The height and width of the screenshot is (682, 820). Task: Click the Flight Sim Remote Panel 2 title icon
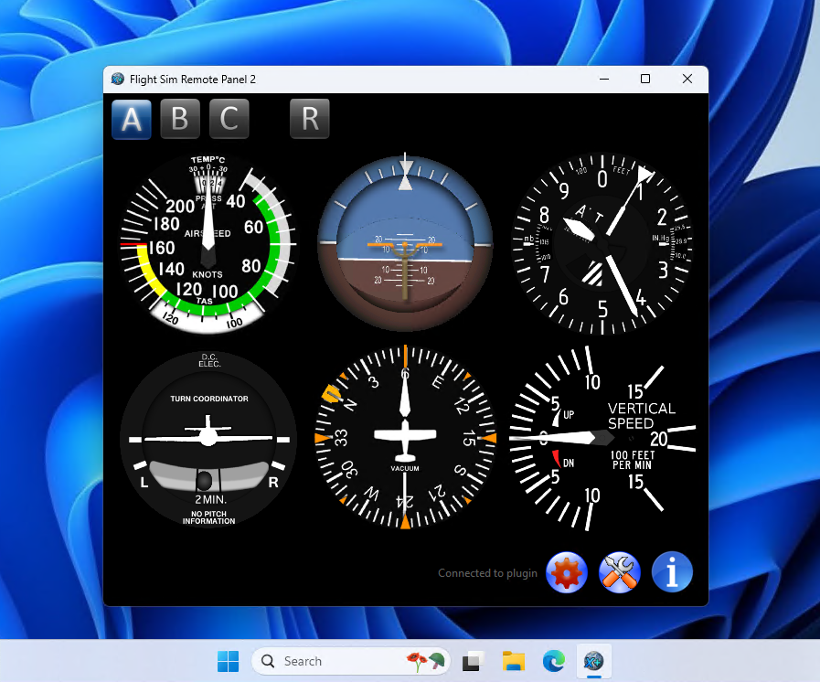[x=118, y=79]
